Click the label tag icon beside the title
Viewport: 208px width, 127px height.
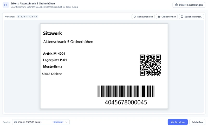click(x=6, y=5)
